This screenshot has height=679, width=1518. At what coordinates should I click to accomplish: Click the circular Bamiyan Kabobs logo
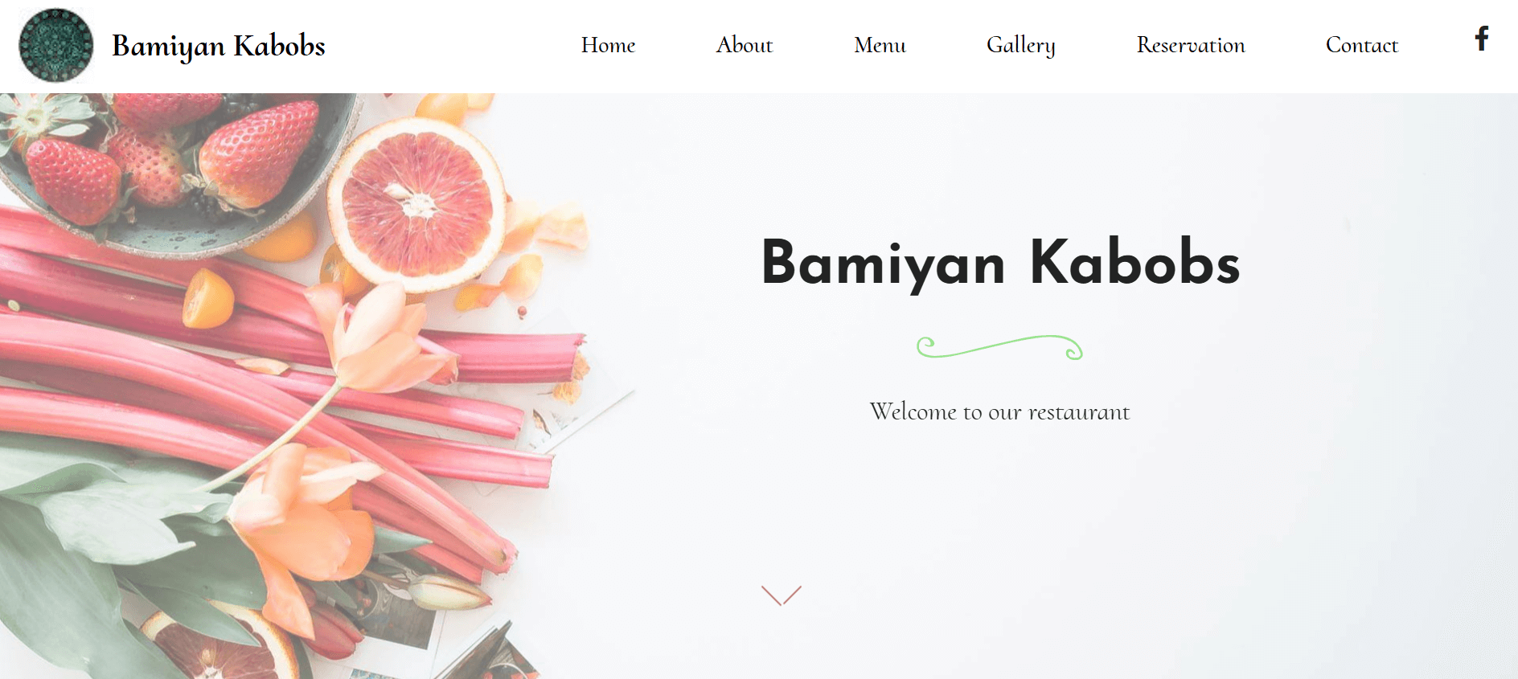55,45
